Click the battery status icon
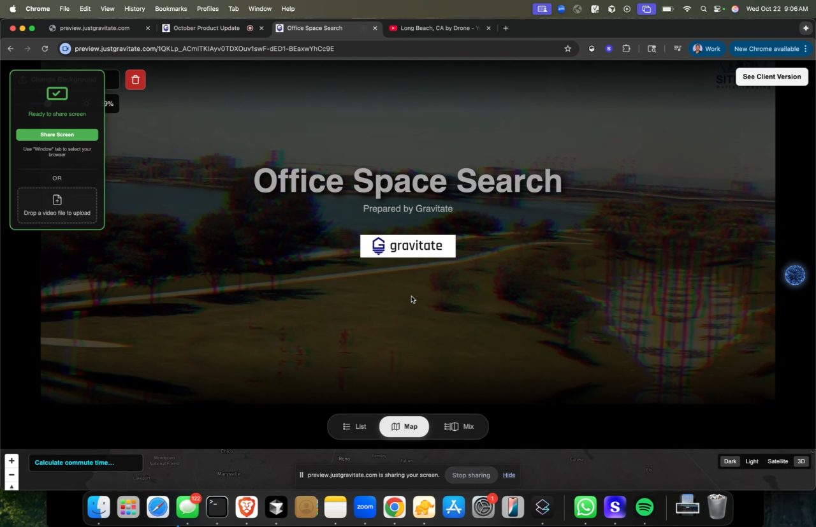The height and width of the screenshot is (527, 816). (668, 9)
